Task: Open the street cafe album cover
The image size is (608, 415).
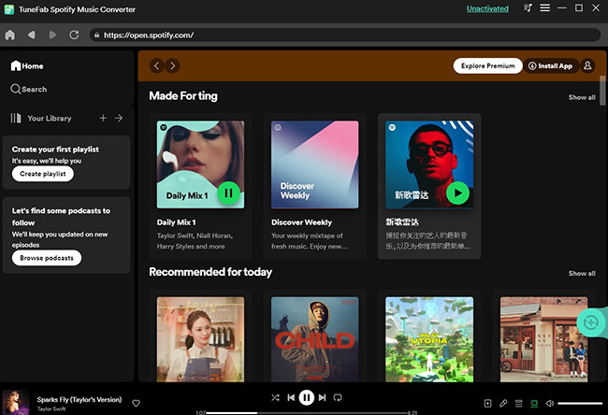Action: point(544,339)
